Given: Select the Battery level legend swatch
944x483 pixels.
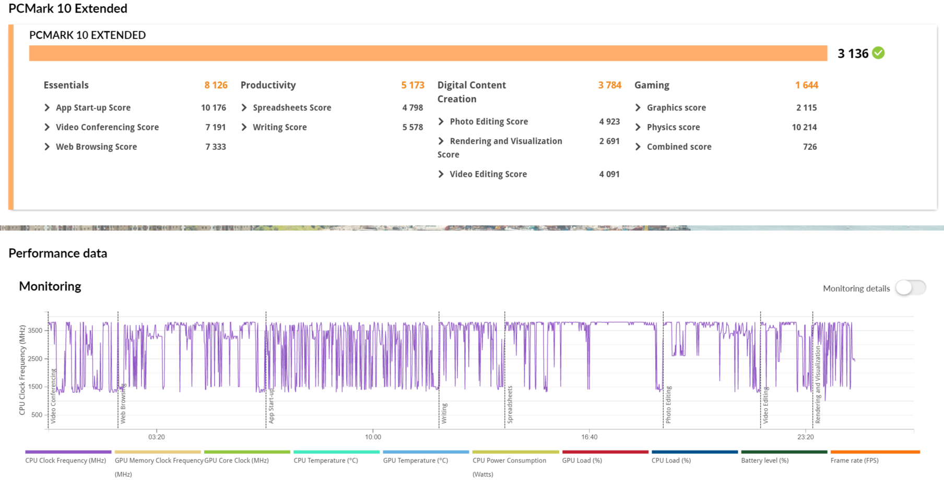Looking at the screenshot, I should (784, 452).
